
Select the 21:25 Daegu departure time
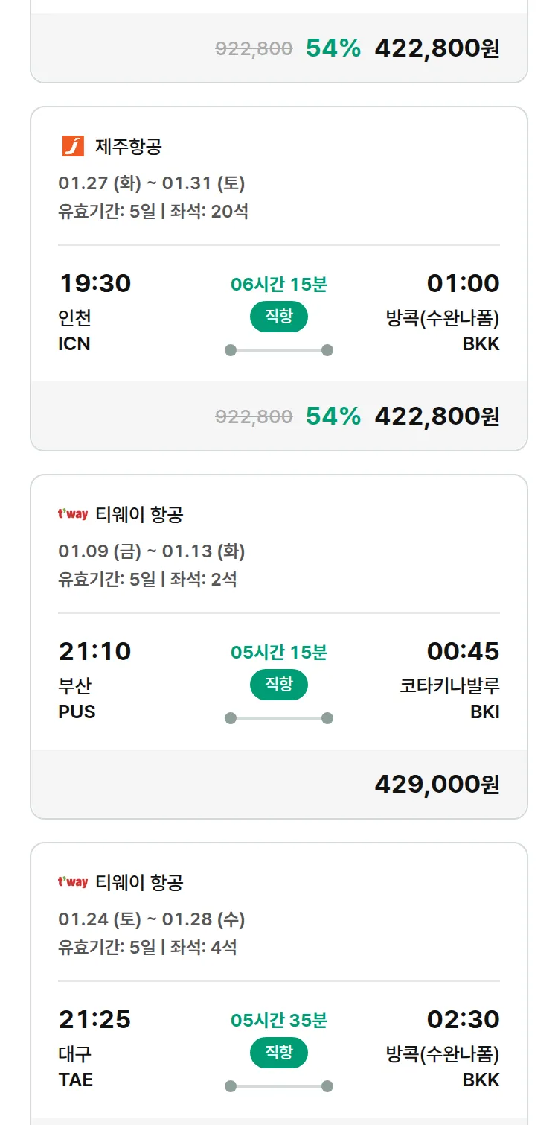pos(94,1019)
